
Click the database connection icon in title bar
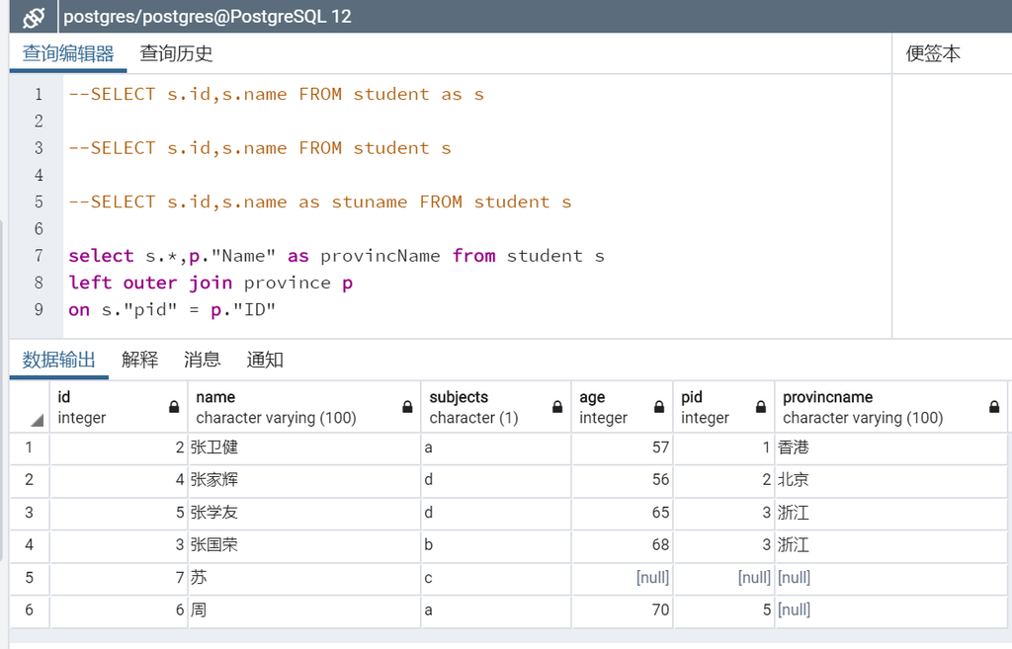34,17
